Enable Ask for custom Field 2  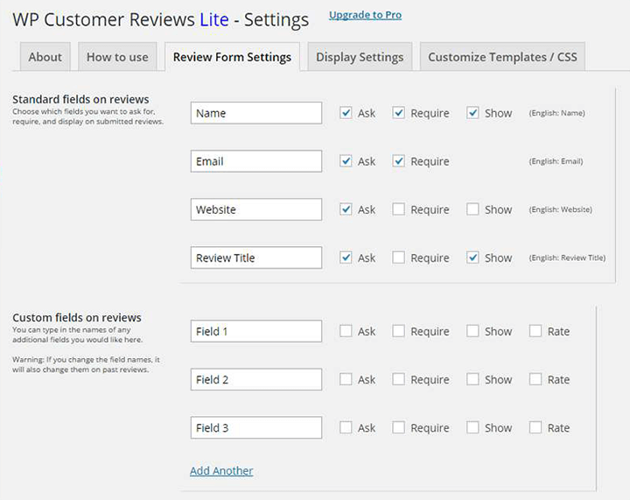(x=346, y=379)
